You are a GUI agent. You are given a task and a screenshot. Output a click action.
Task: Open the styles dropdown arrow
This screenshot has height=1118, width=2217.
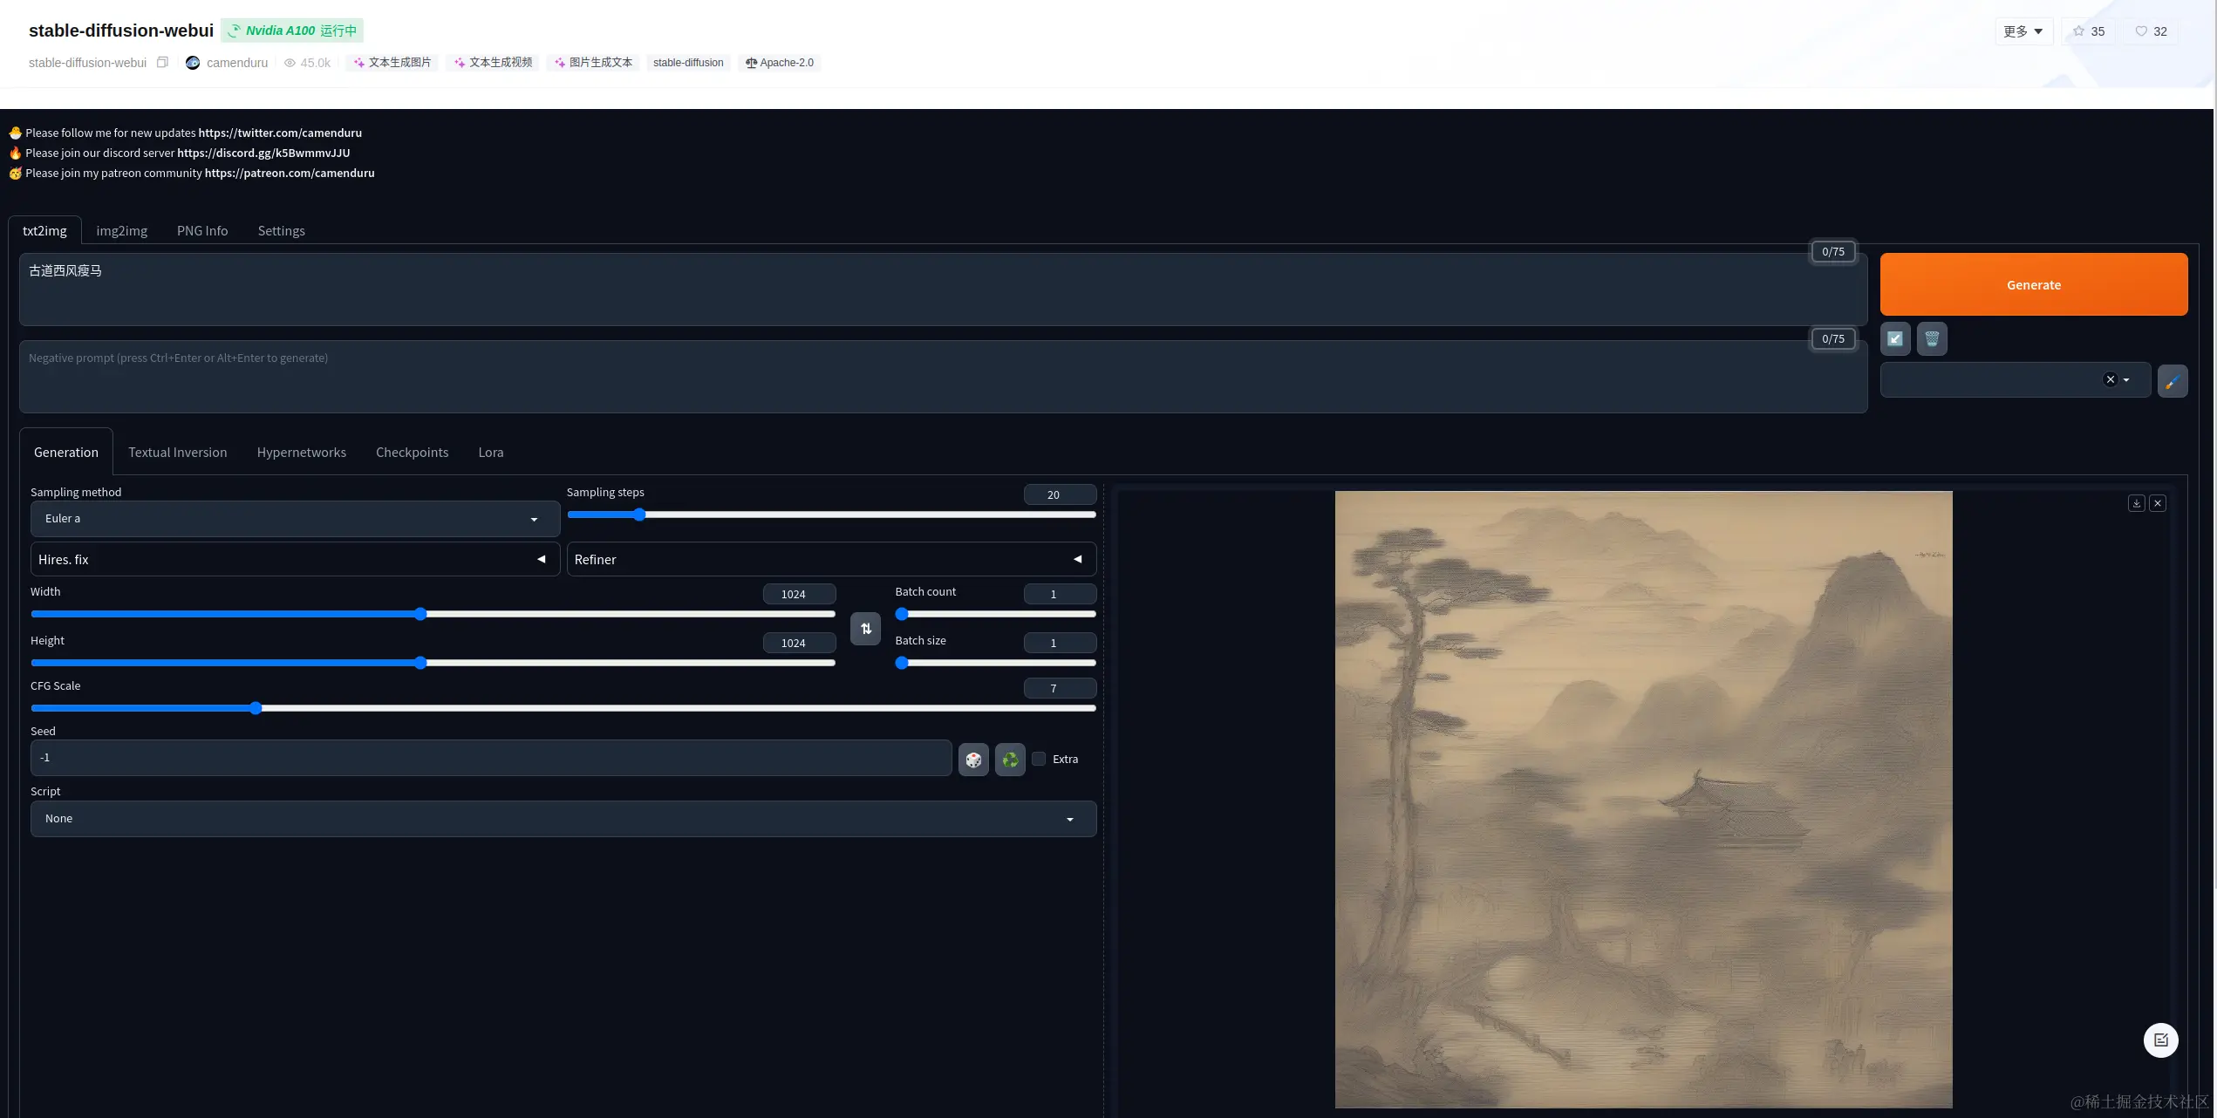point(2126,380)
